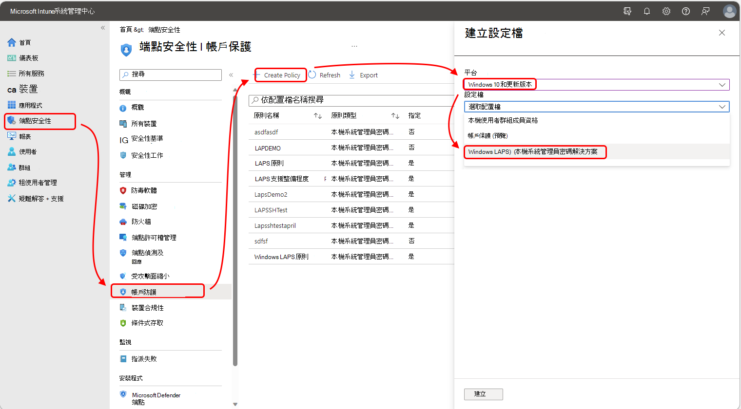Click the 群組 people icon
The height and width of the screenshot is (409, 741).
pos(12,167)
